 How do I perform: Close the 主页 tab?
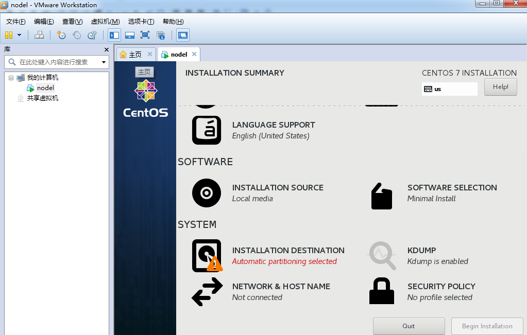[x=150, y=54]
